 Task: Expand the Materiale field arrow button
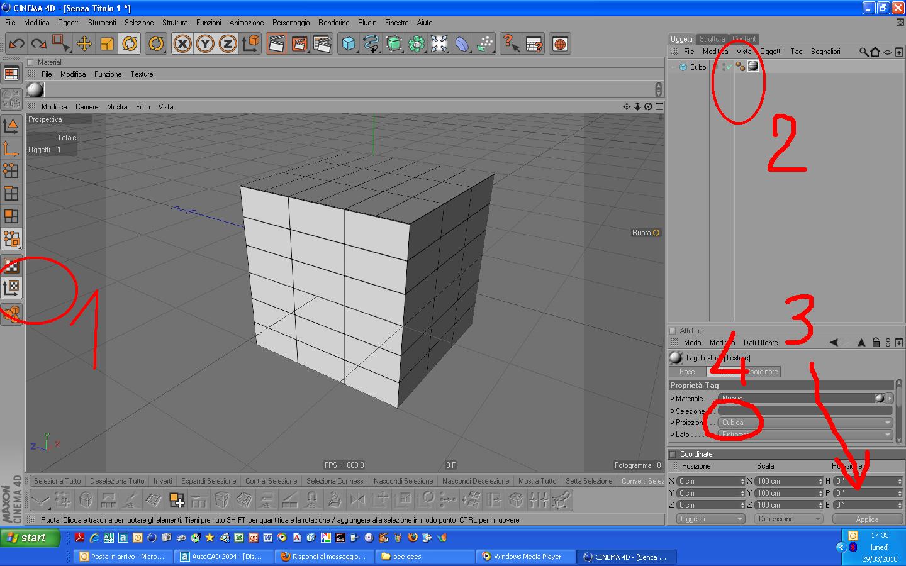tap(890, 398)
